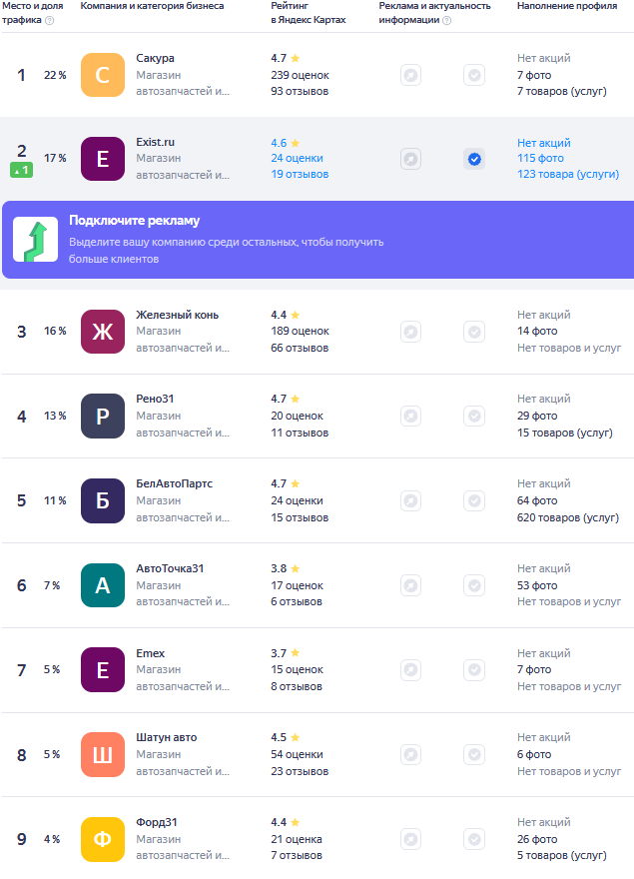The width and height of the screenshot is (634, 879).
Task: Click the advertising icon in Exist.ru row
Action: click(x=410, y=159)
